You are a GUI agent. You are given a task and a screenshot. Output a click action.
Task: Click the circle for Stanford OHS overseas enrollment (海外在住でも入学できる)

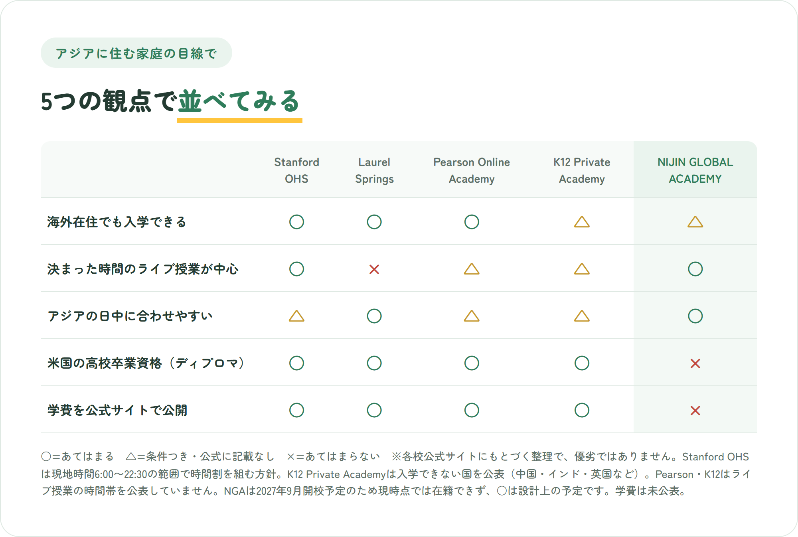tap(296, 222)
